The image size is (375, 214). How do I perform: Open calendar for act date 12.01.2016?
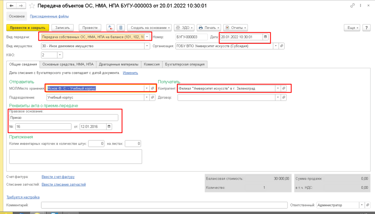[109, 127]
